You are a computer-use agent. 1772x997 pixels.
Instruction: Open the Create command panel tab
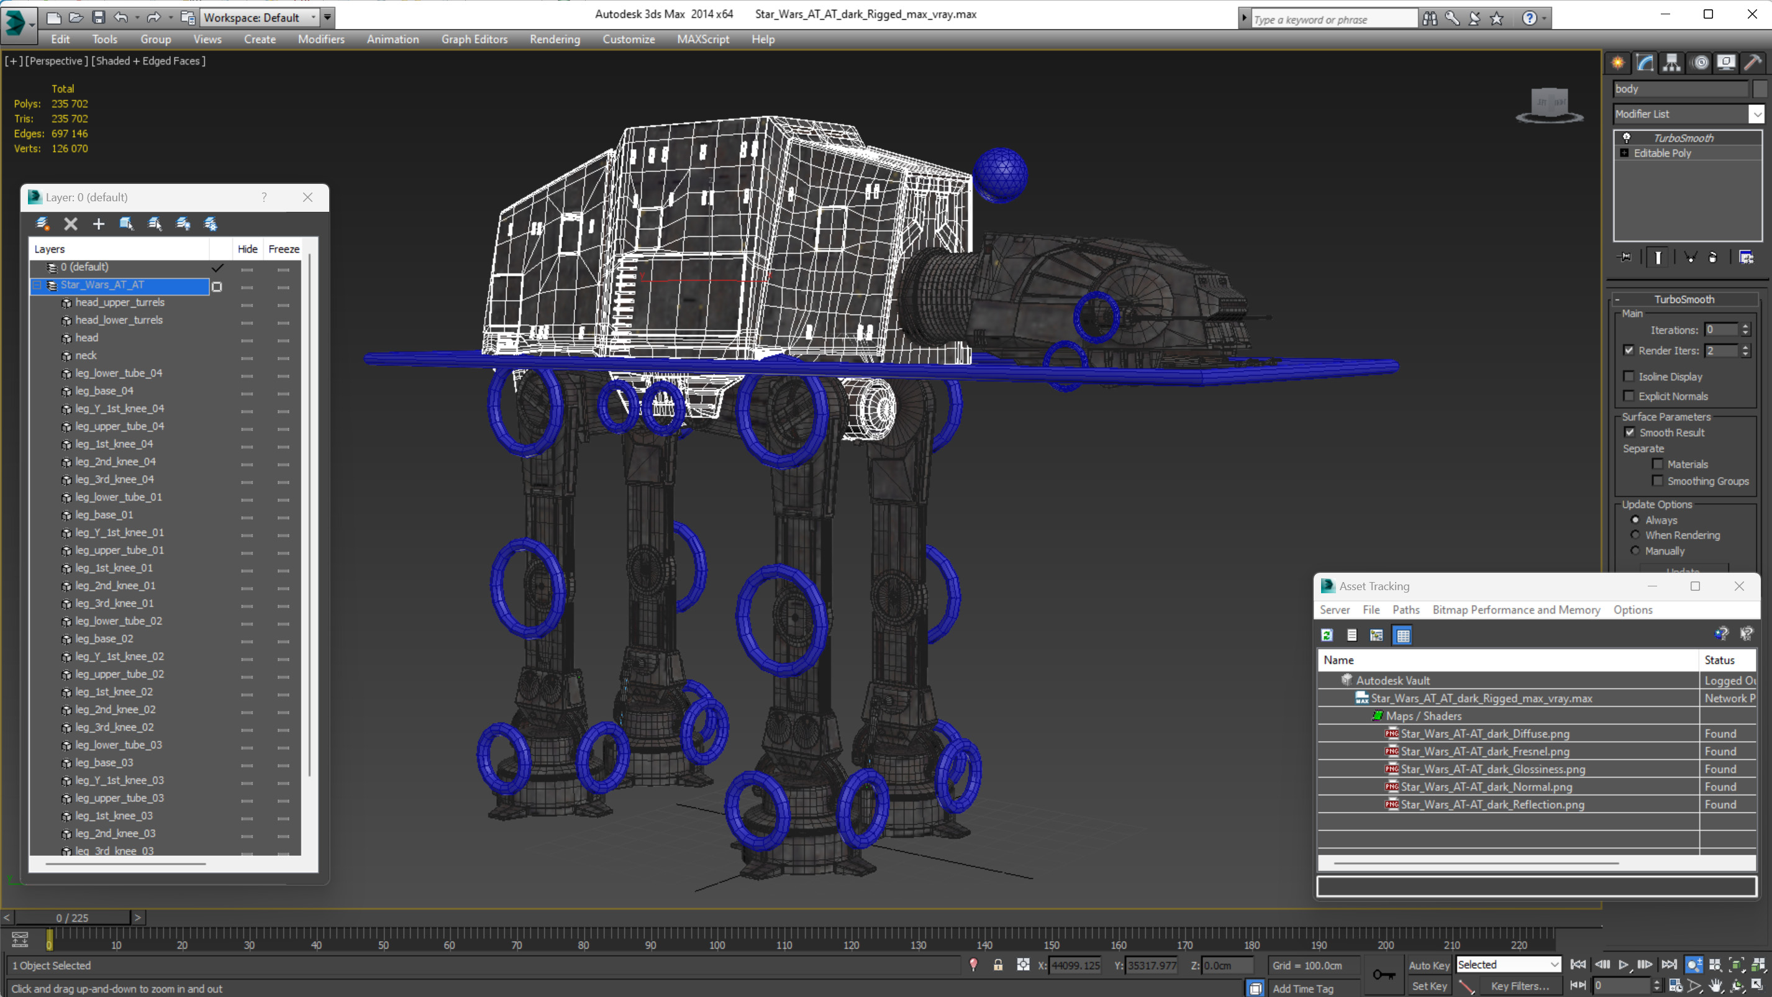(1618, 63)
